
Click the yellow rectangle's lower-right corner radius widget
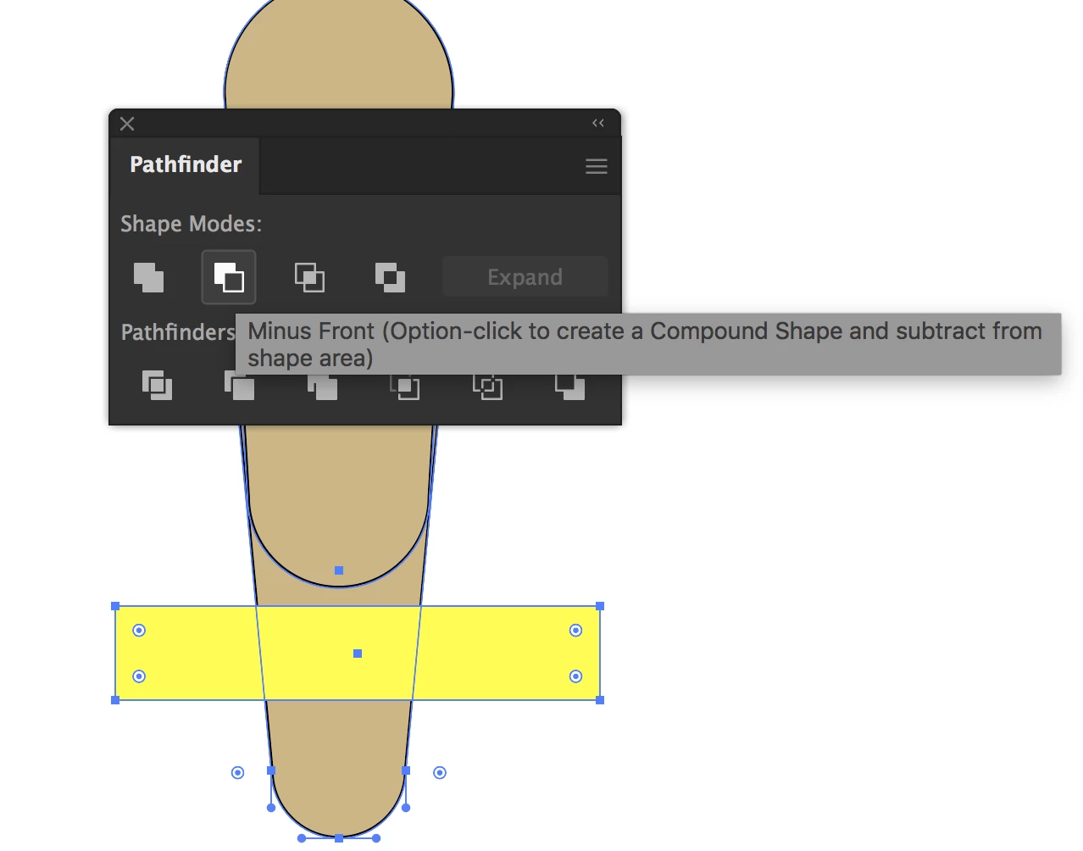[x=575, y=676]
